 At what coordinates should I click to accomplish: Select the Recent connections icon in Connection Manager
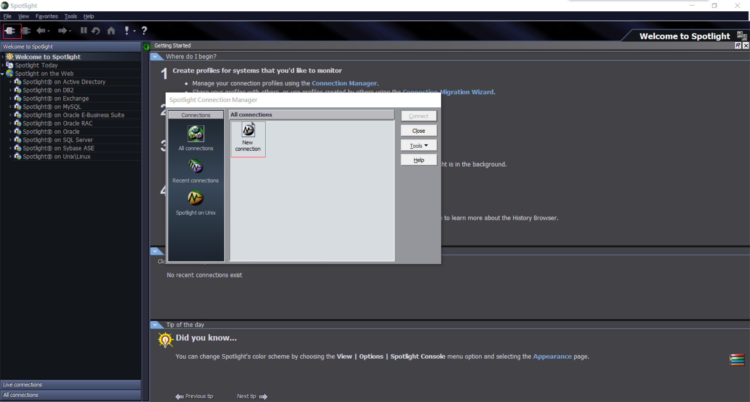(196, 166)
